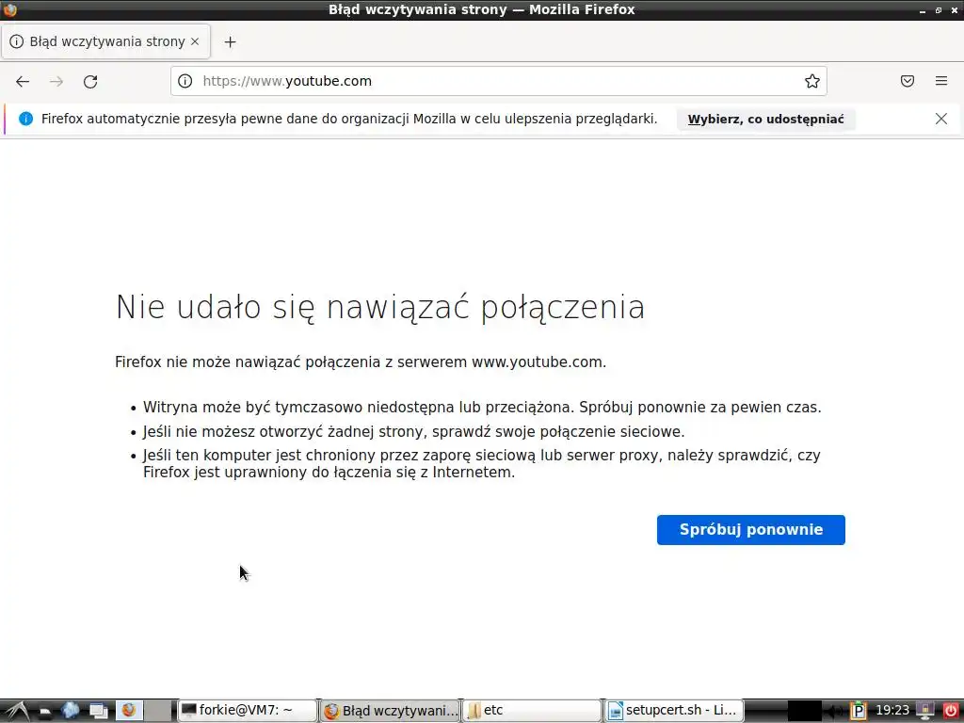Open file manager launcher in taskbar
The width and height of the screenshot is (964, 723).
(x=45, y=711)
